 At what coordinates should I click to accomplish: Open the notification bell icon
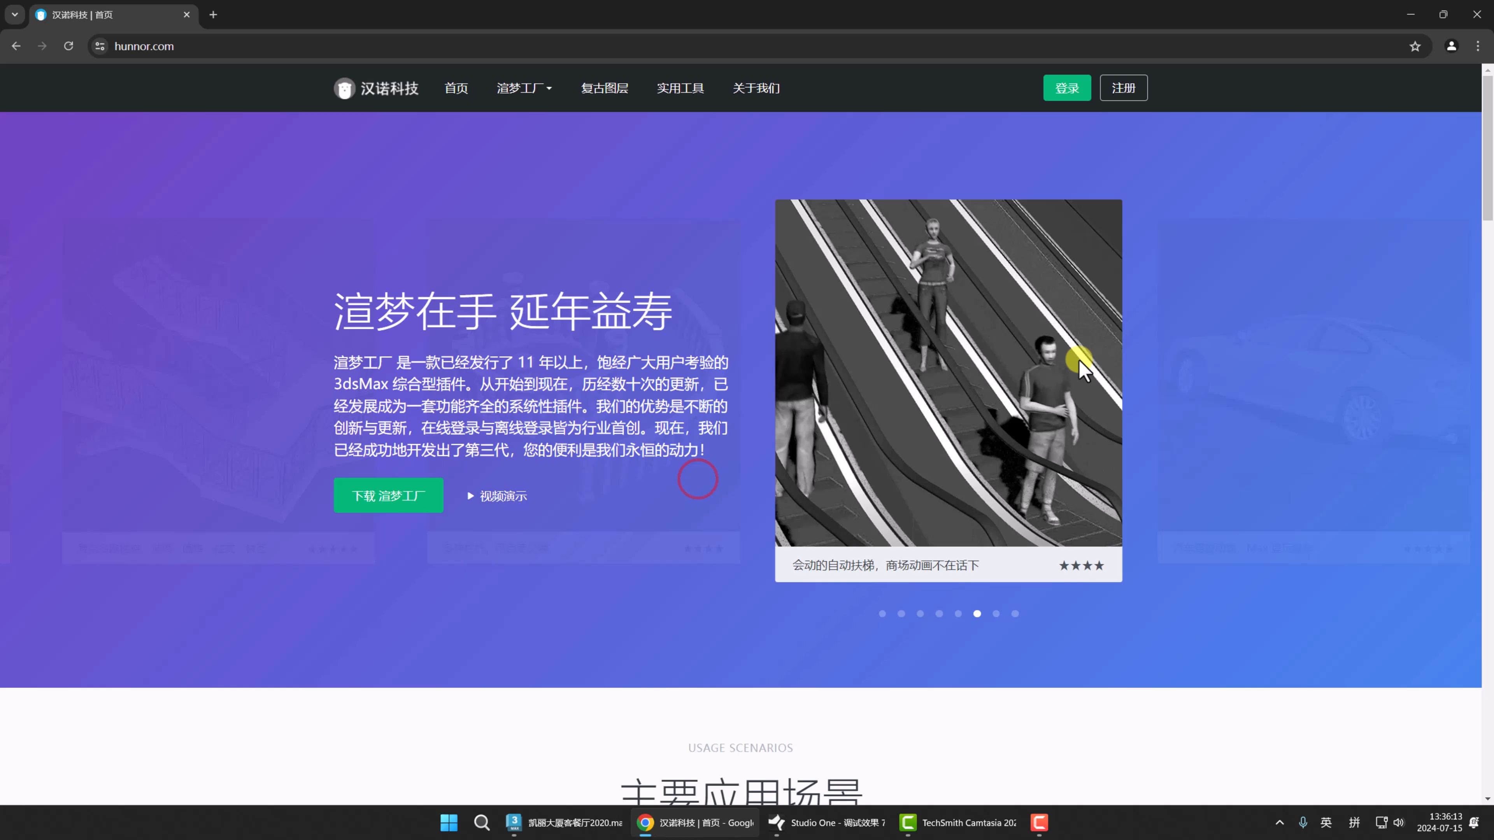(1474, 822)
